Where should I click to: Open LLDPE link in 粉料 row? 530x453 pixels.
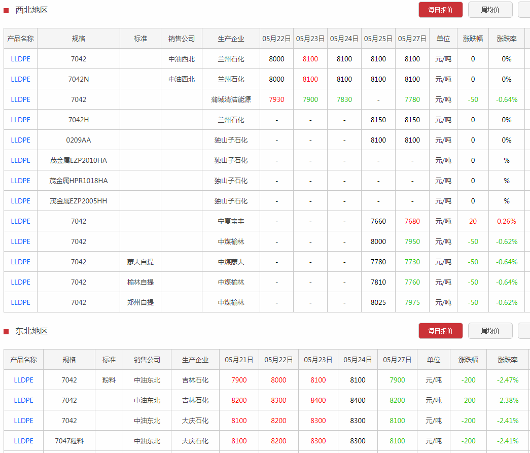pyautogui.click(x=24, y=380)
